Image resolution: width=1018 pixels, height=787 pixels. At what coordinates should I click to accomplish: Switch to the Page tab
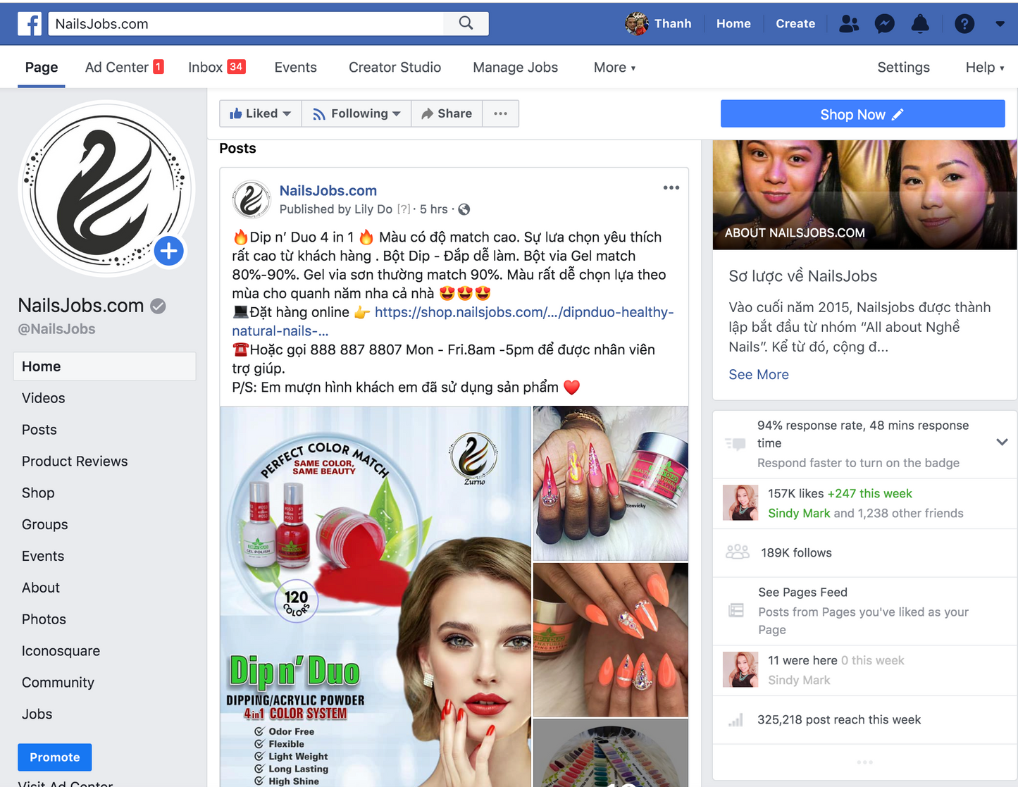pyautogui.click(x=42, y=68)
